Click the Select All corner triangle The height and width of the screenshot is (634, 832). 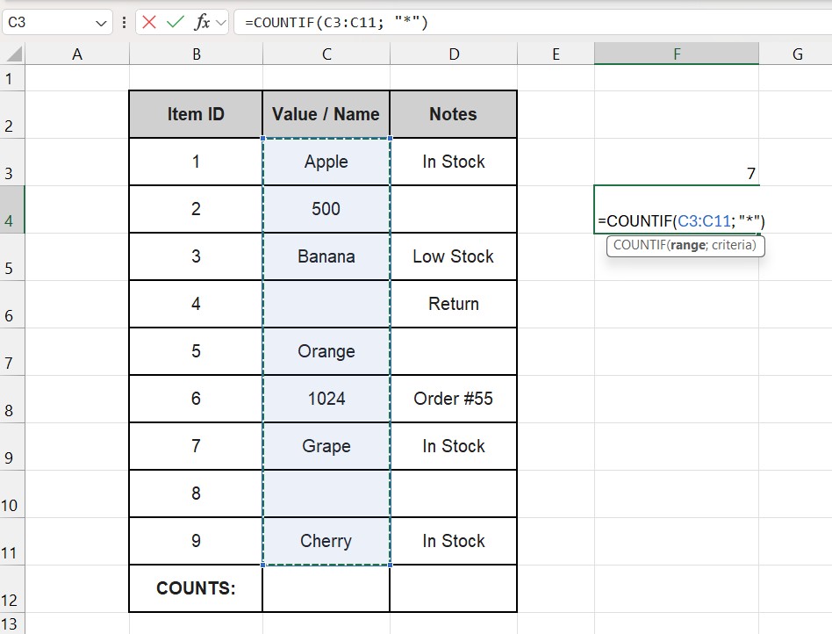pos(12,54)
